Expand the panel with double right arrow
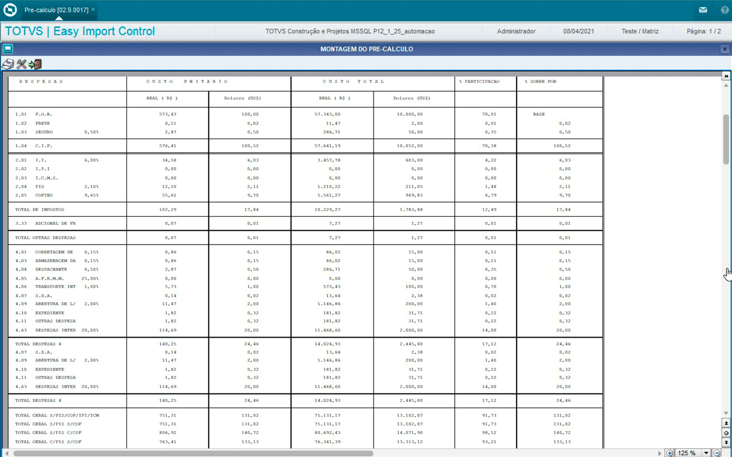The height and width of the screenshot is (457, 732). click(x=726, y=76)
